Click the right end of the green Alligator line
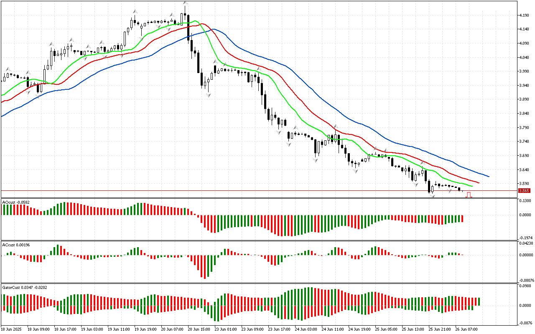Image resolution: width=535 pixels, height=334 pixels. click(x=471, y=186)
